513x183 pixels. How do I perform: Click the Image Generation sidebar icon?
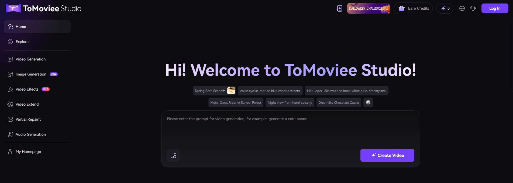10,74
